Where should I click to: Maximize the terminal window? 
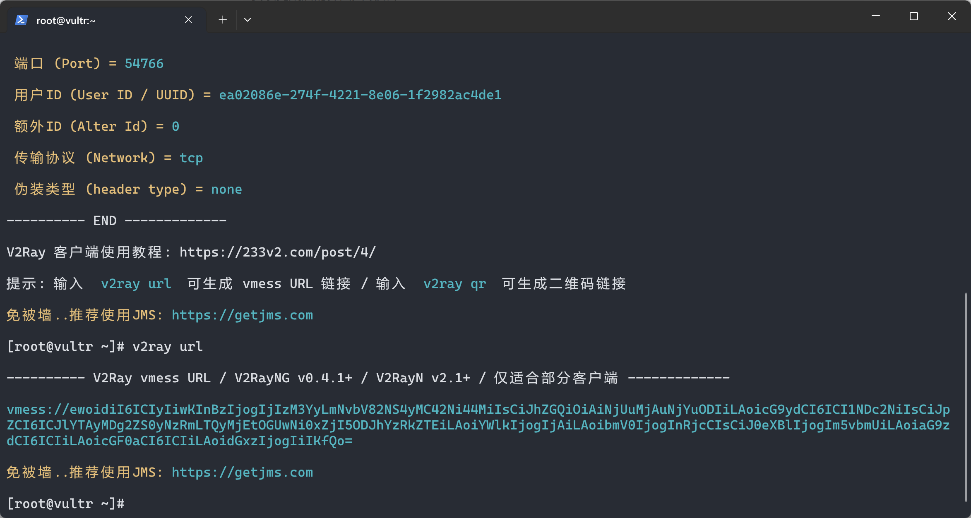(913, 16)
